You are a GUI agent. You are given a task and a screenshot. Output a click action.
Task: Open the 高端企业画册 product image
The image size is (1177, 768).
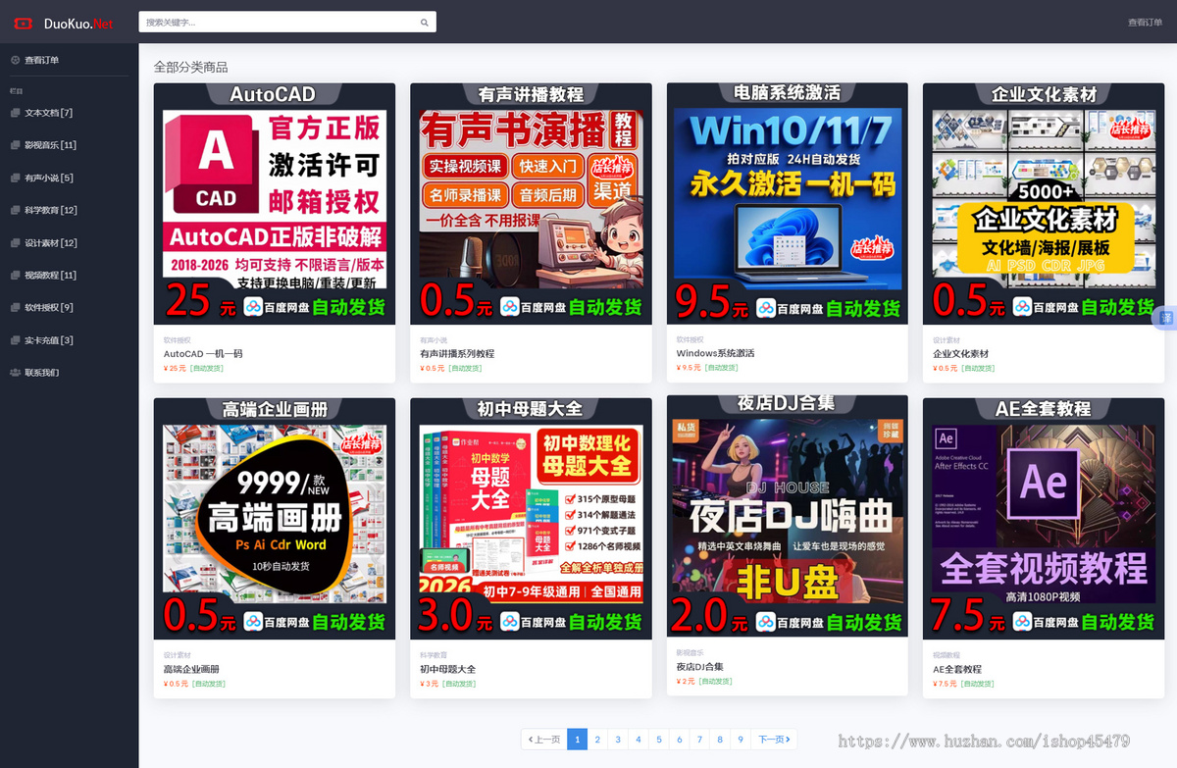pyautogui.click(x=275, y=518)
